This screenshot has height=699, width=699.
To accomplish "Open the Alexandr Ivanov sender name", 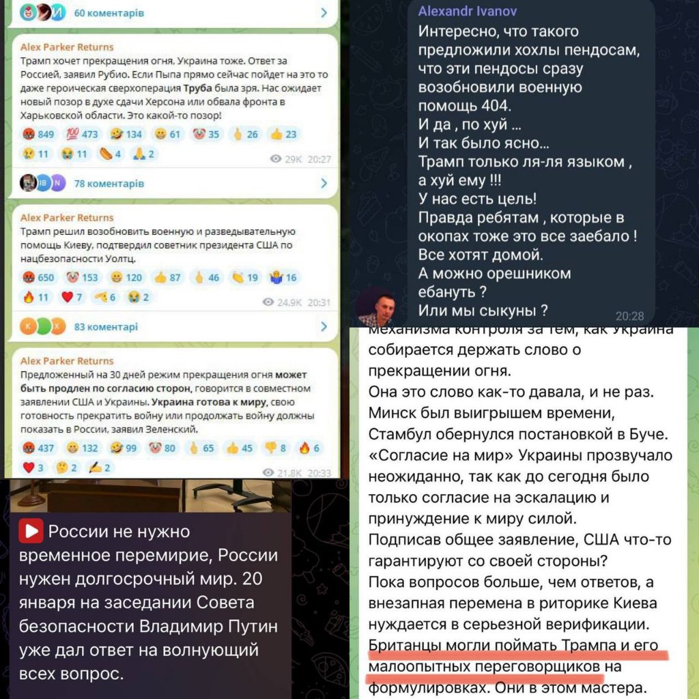I will 467,11.
